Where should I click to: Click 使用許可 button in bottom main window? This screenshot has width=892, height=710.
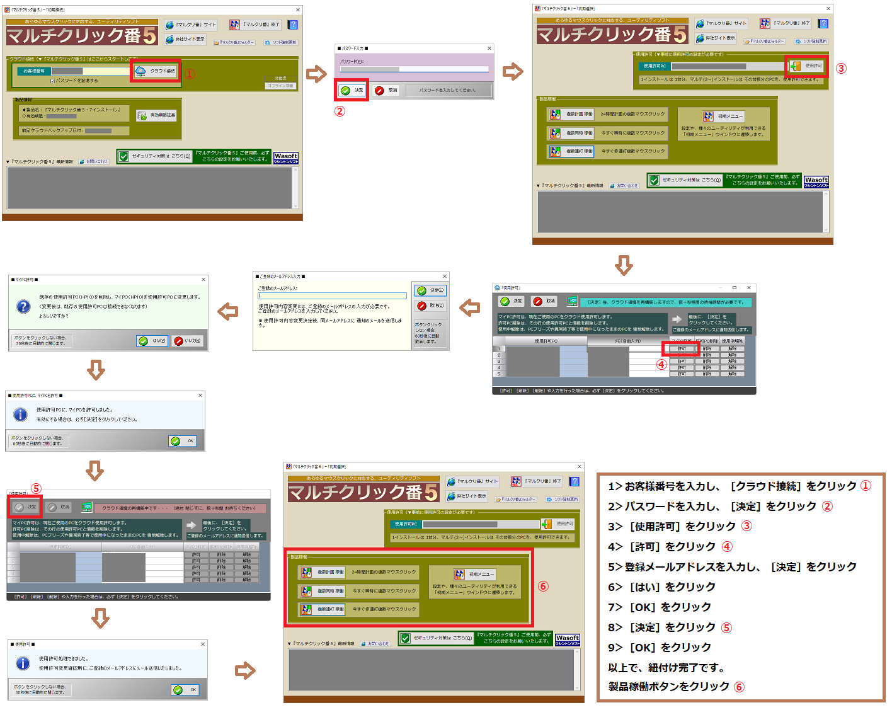[558, 524]
